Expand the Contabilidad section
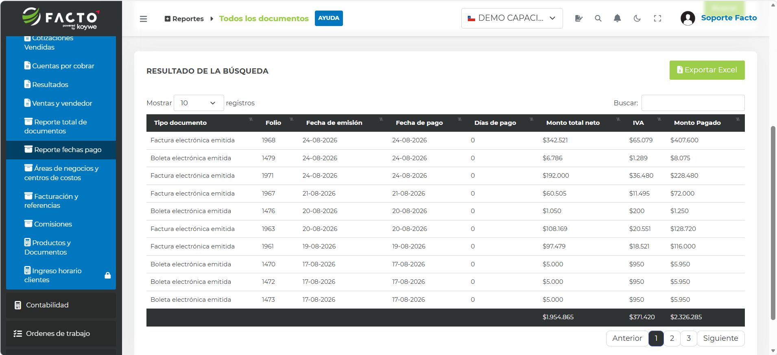Screen dimensions: 777x355 (61, 305)
